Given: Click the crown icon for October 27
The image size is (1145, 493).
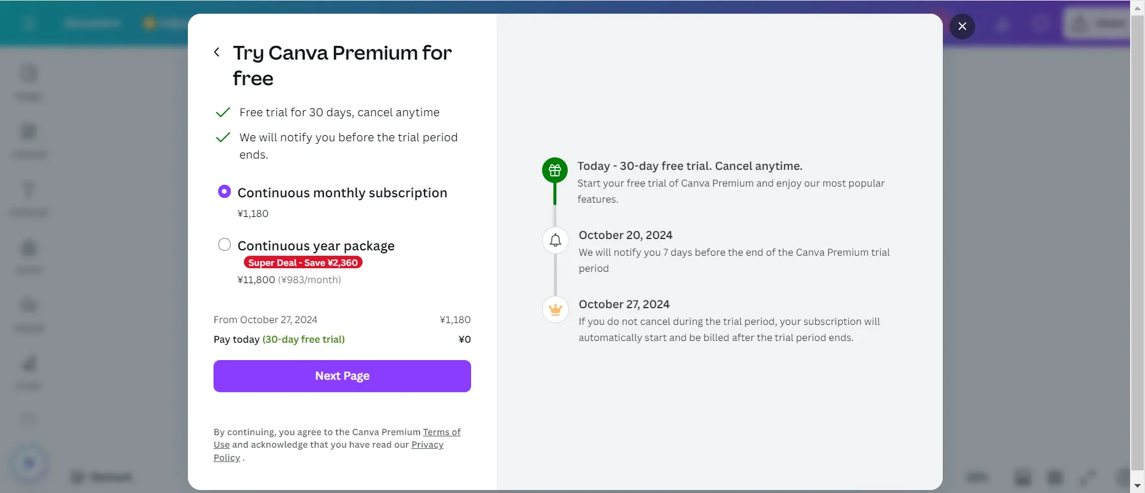Looking at the screenshot, I should click(555, 309).
